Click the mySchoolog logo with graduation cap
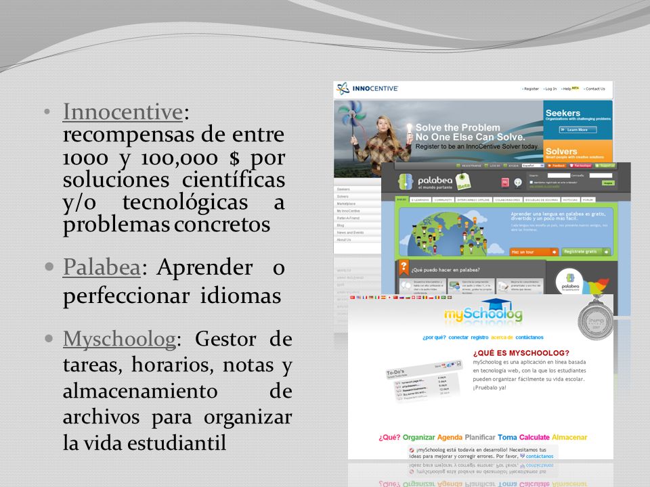Viewport: 650px width, 487px height. tap(483, 311)
